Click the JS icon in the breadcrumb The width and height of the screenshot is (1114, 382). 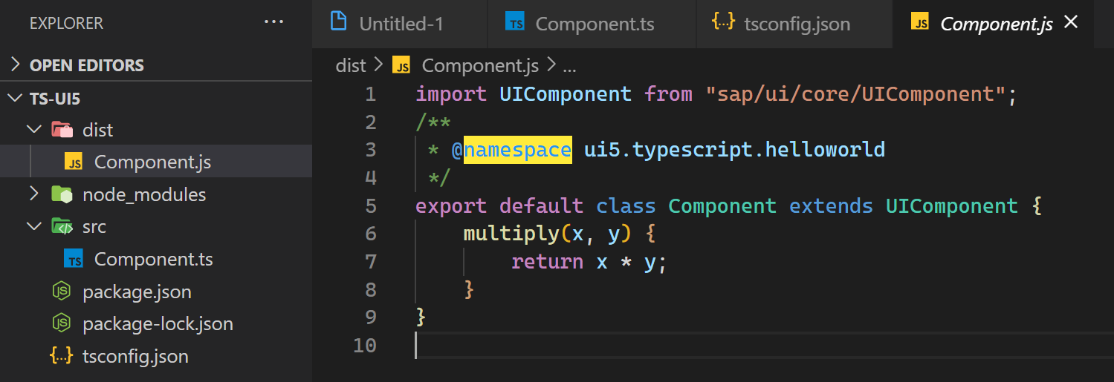click(x=402, y=66)
